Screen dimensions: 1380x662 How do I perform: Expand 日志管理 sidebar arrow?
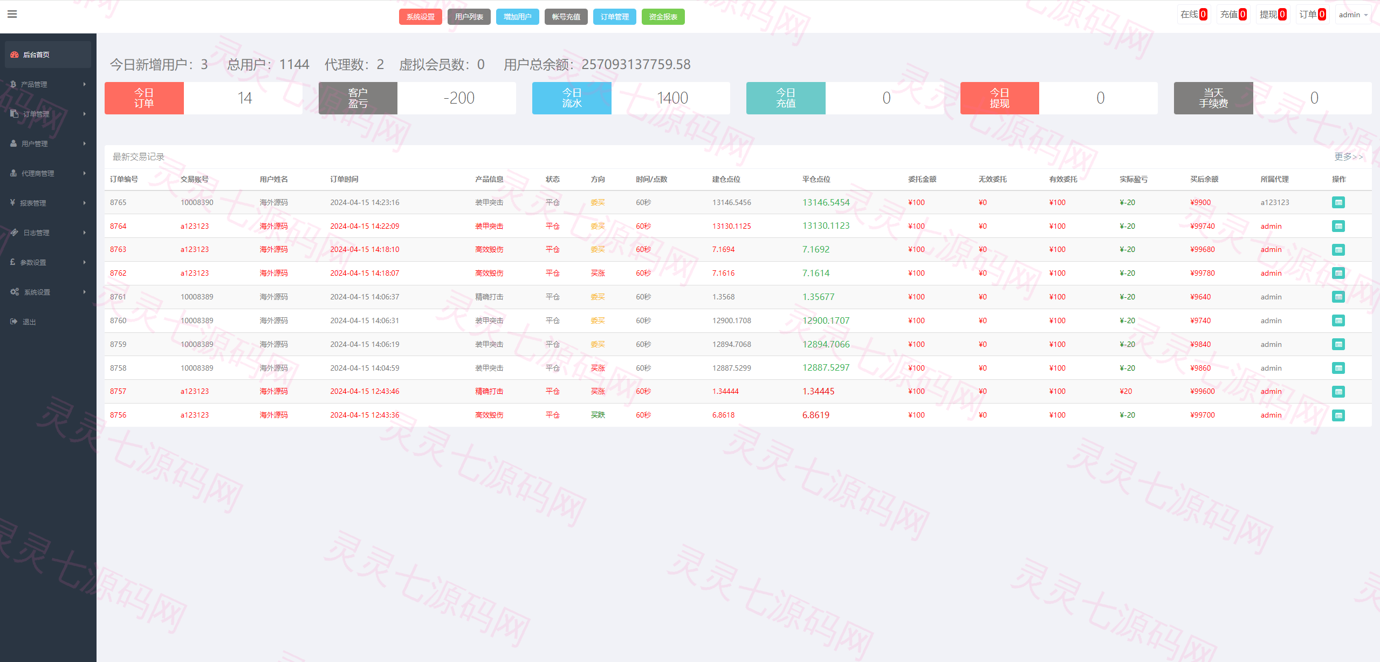[x=85, y=233]
